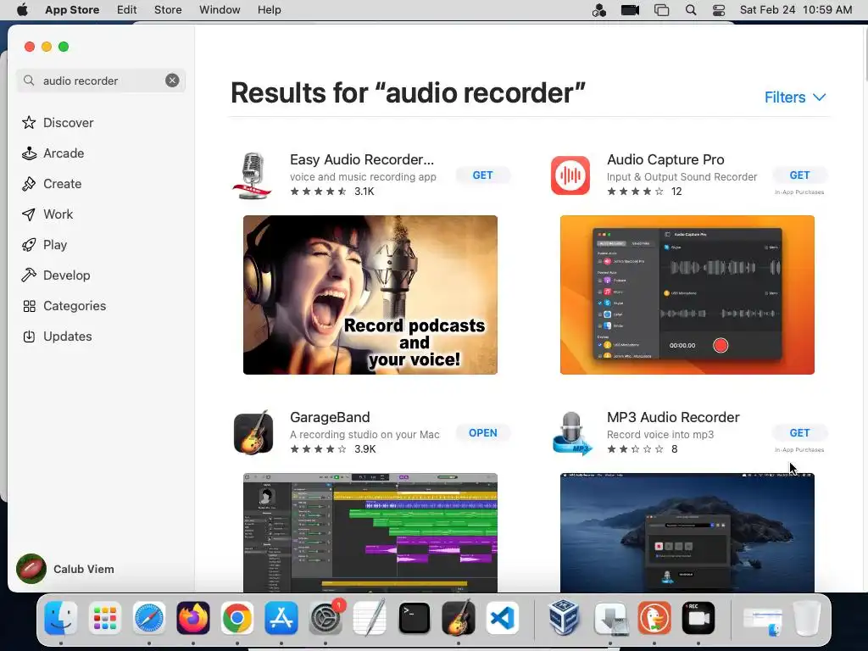Open System Settings from the Dock

325,618
